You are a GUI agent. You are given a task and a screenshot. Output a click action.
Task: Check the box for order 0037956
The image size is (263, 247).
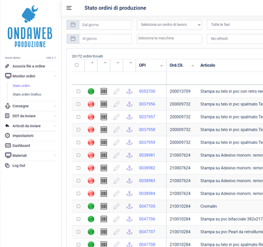click(79, 104)
